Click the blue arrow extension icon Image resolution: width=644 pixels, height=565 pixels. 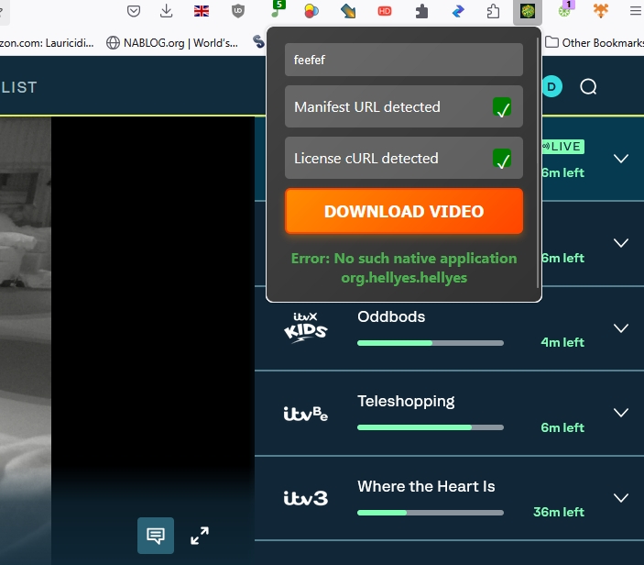coord(457,11)
